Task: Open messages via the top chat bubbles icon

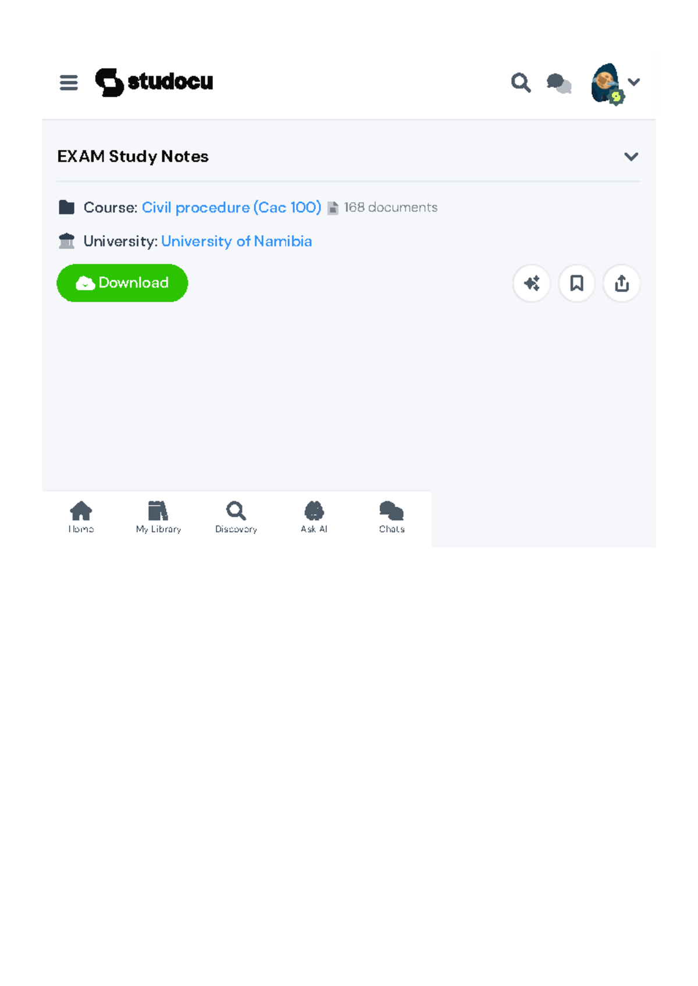Action: click(x=559, y=83)
